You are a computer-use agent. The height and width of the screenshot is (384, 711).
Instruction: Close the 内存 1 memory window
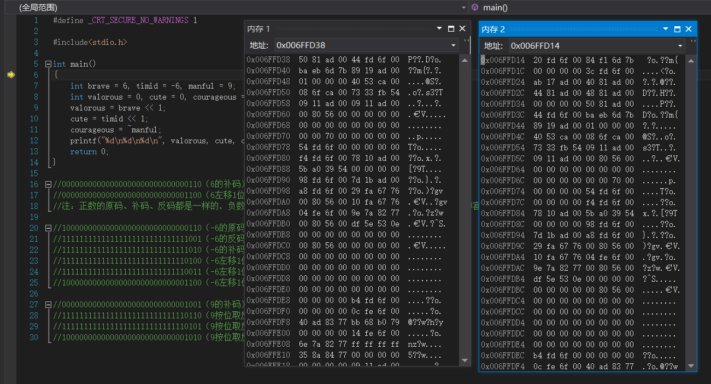[x=462, y=28]
